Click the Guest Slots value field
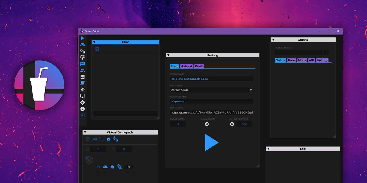367x183 pixels. point(178,124)
